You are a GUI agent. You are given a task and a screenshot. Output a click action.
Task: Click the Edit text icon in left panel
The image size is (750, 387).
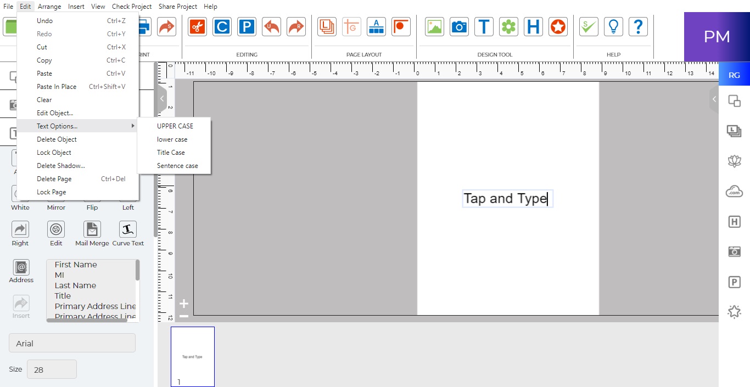56,229
